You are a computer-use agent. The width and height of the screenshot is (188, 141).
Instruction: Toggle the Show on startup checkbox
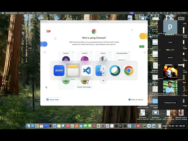click(130, 100)
